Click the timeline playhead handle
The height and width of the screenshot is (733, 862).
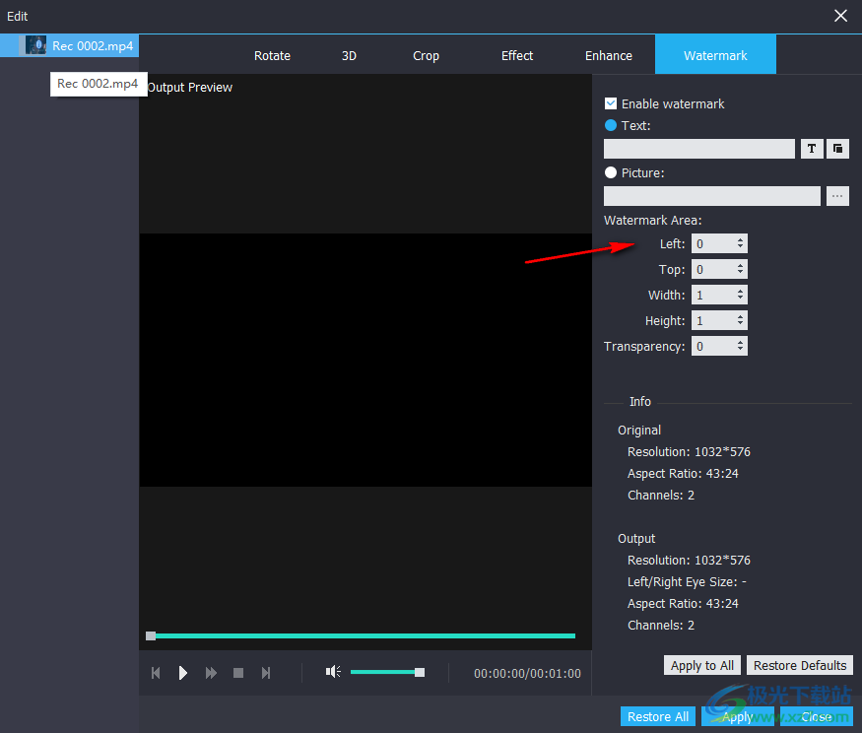[151, 635]
